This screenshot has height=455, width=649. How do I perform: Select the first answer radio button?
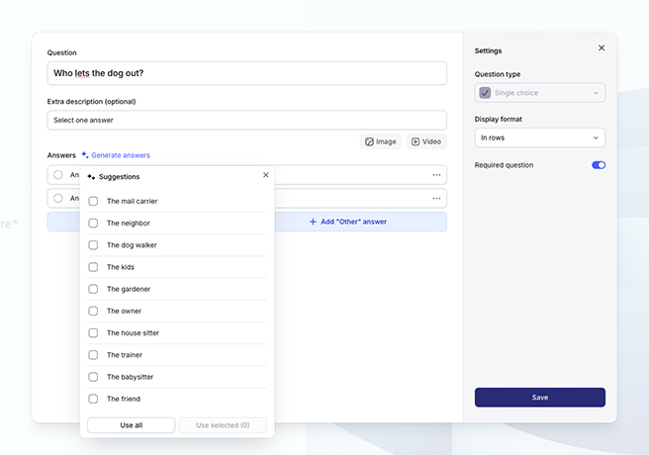click(x=58, y=175)
